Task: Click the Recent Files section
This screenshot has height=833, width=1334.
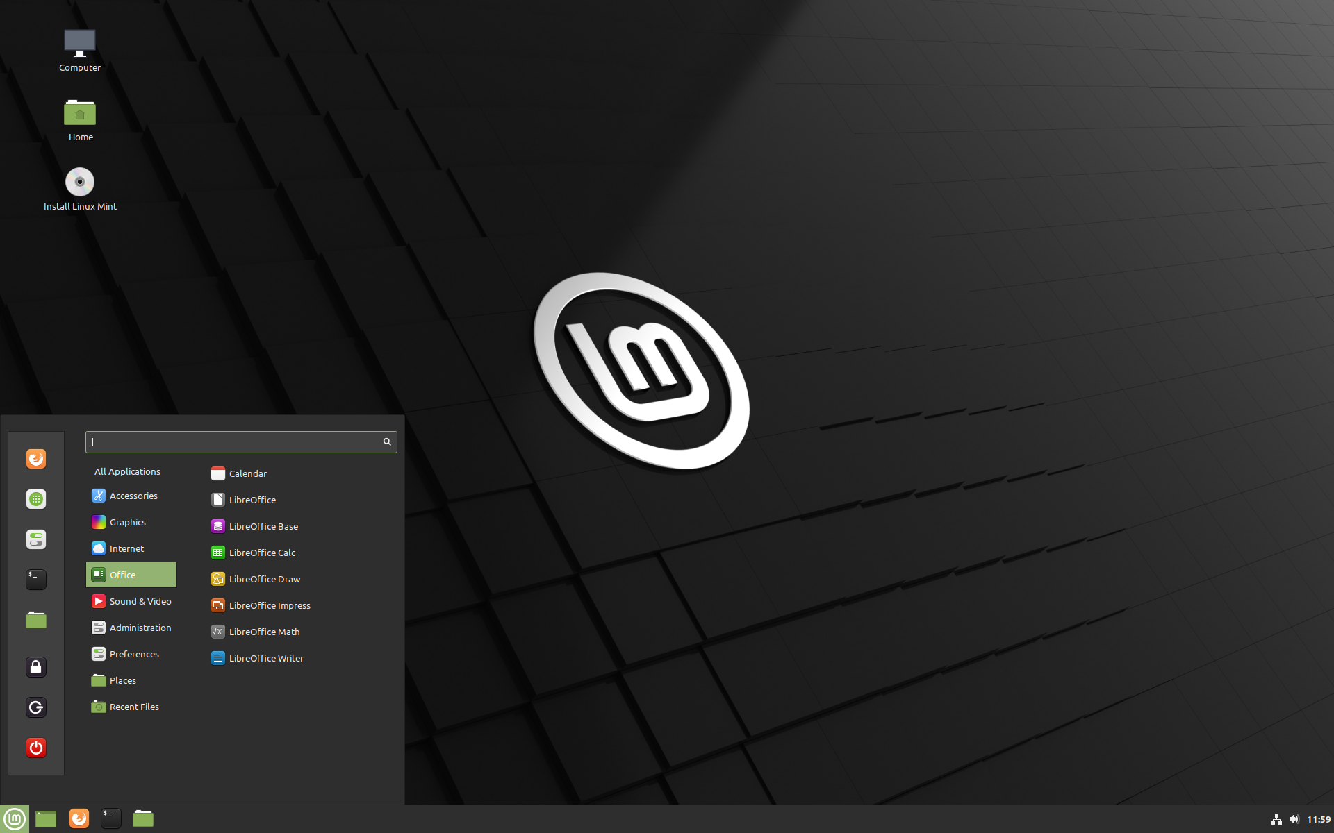Action: pyautogui.click(x=133, y=705)
